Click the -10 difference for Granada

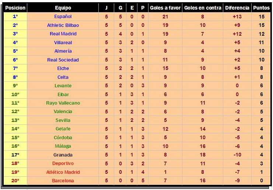(x=237, y=155)
